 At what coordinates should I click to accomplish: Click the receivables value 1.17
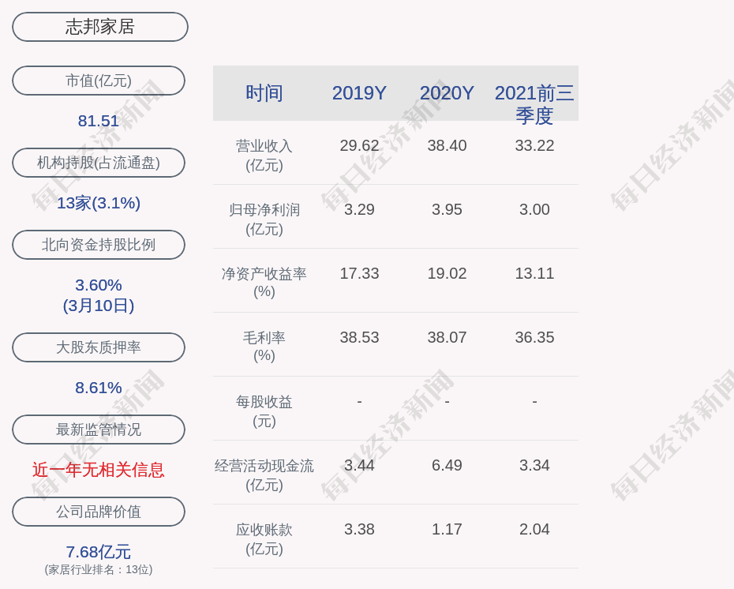point(447,530)
